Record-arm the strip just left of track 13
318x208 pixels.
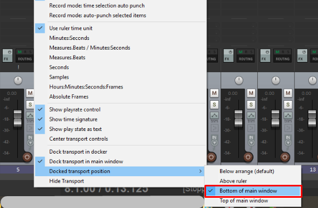(285, 157)
